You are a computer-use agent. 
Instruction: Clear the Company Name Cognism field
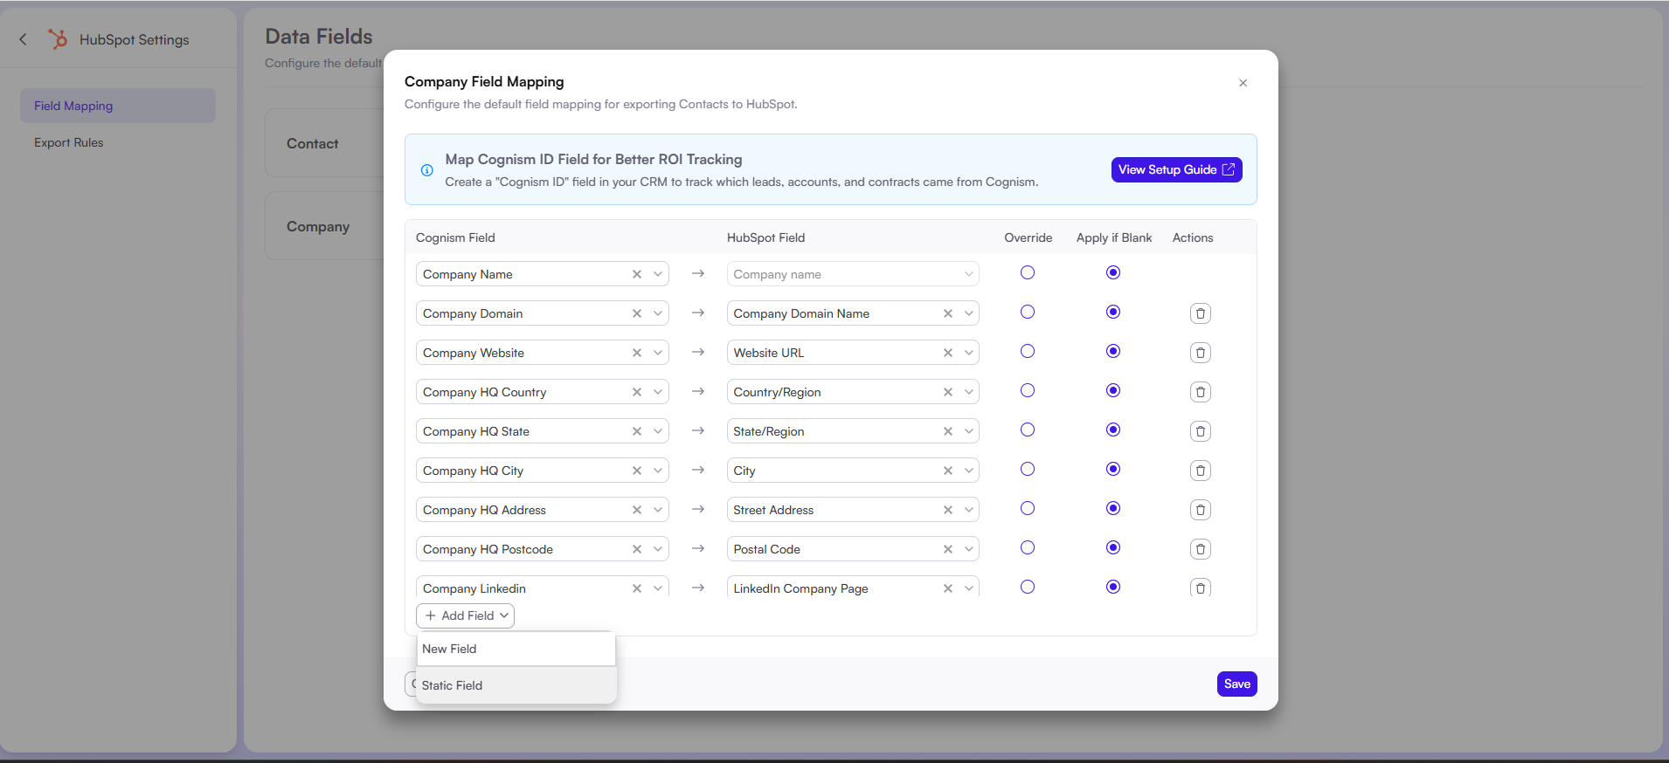[x=637, y=274]
